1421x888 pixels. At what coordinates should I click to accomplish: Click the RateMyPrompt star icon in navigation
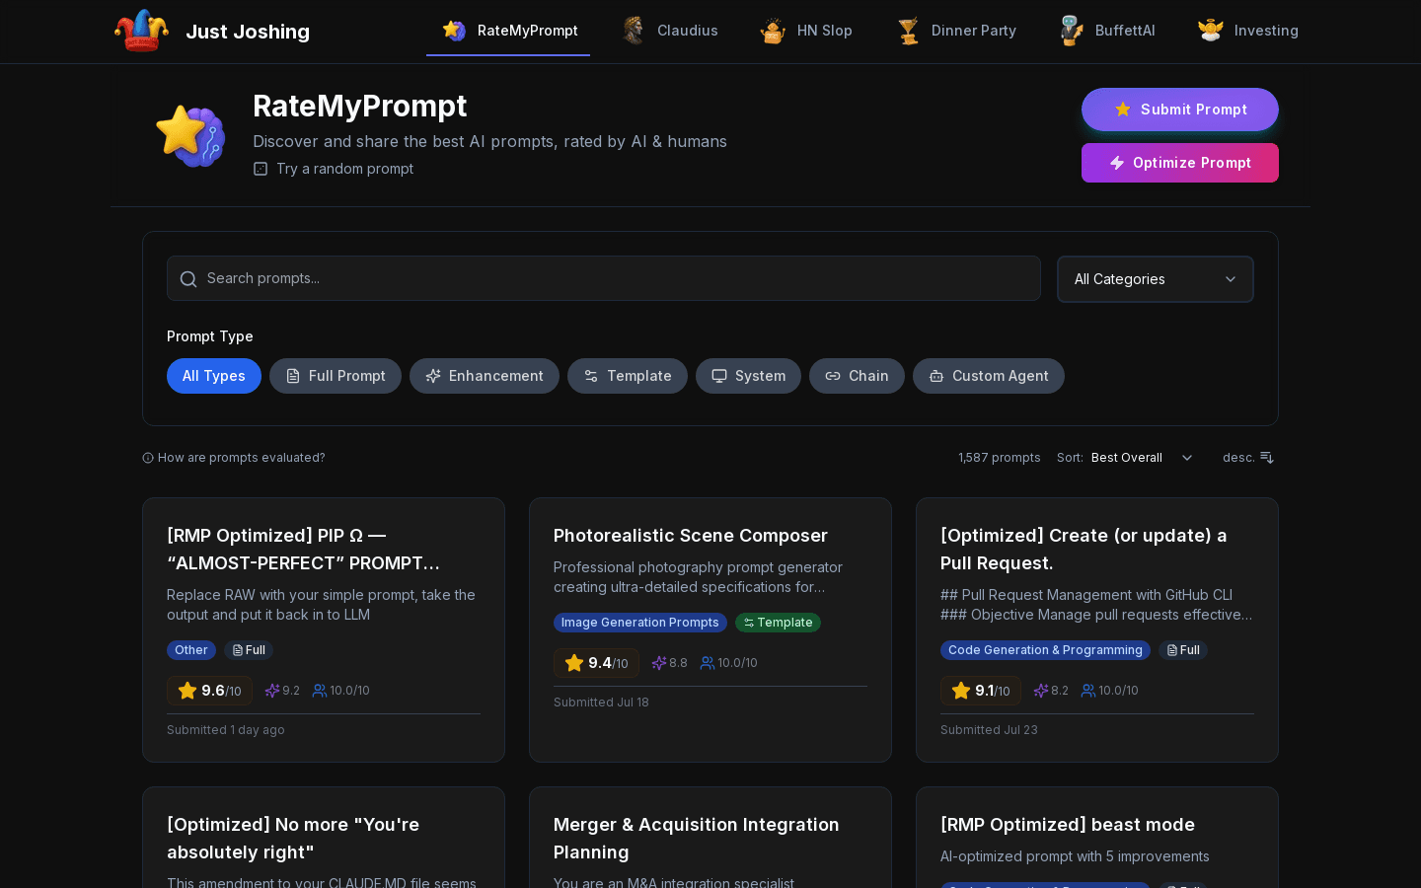click(x=454, y=31)
